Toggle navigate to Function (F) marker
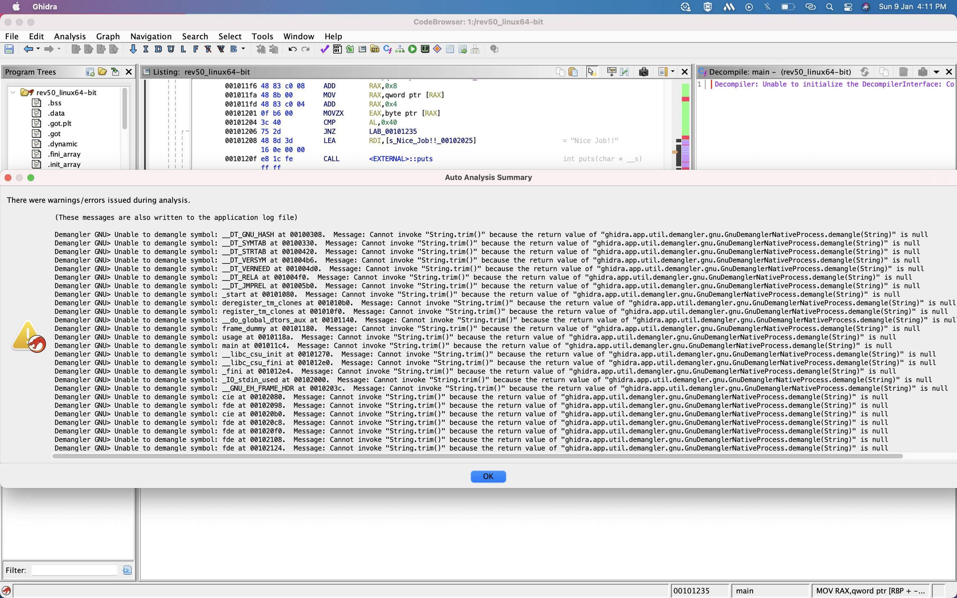 pos(195,49)
